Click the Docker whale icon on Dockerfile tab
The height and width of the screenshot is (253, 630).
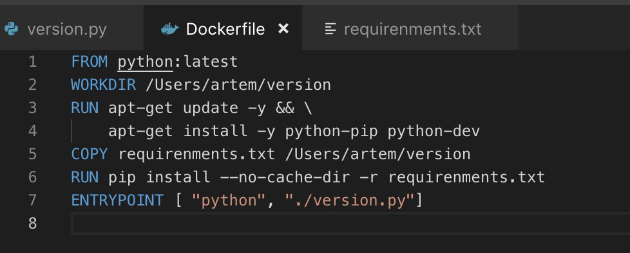click(x=170, y=30)
